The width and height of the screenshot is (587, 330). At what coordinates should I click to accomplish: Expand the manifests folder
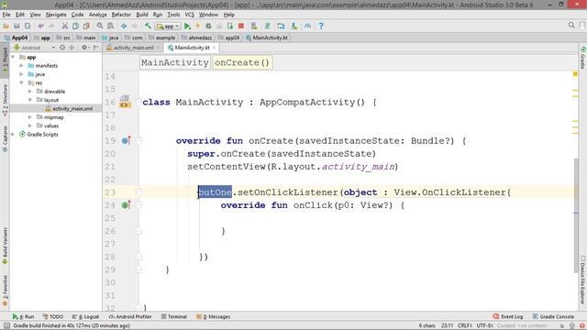click(22, 66)
